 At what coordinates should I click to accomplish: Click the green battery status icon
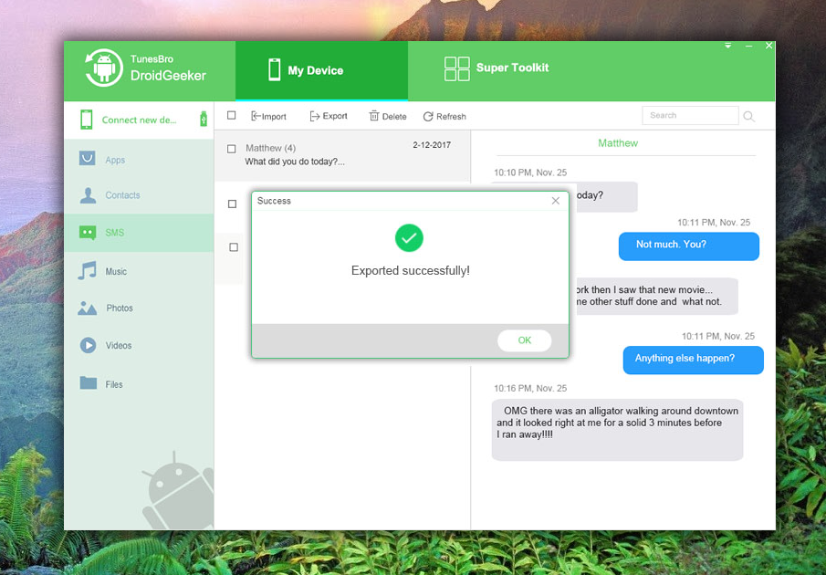pyautogui.click(x=204, y=119)
